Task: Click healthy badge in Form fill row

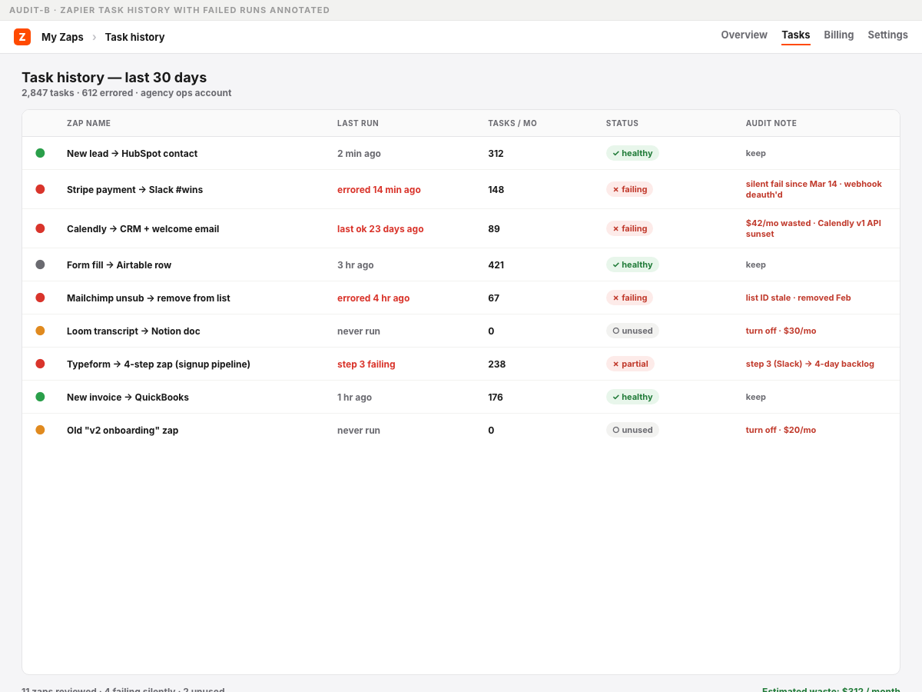Action: (632, 264)
